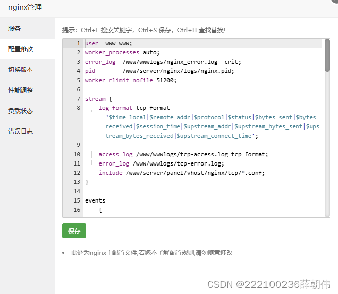This screenshot has height=294, width=338.
Task: Click the error_log tcp-error.log line
Action: tap(161, 163)
